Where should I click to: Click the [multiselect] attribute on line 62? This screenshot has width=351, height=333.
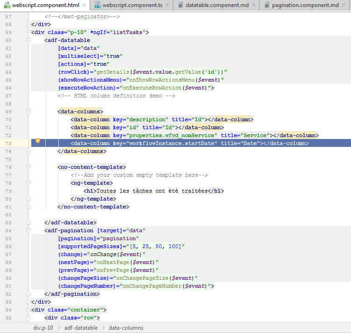(x=78, y=56)
